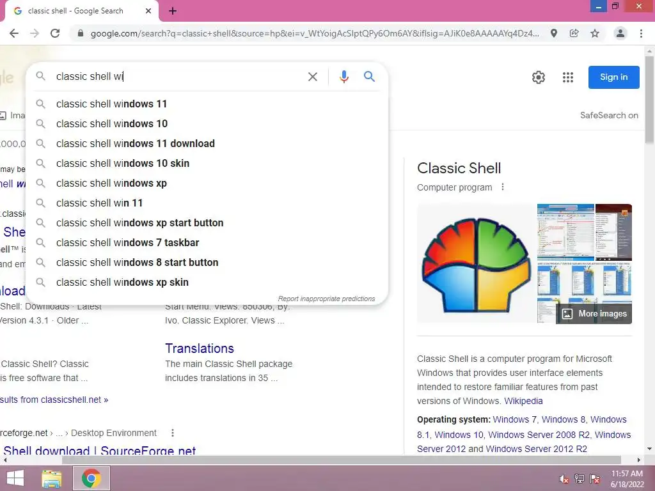Click SafeSearch on label
Screen dimensions: 655x491
(x=609, y=115)
